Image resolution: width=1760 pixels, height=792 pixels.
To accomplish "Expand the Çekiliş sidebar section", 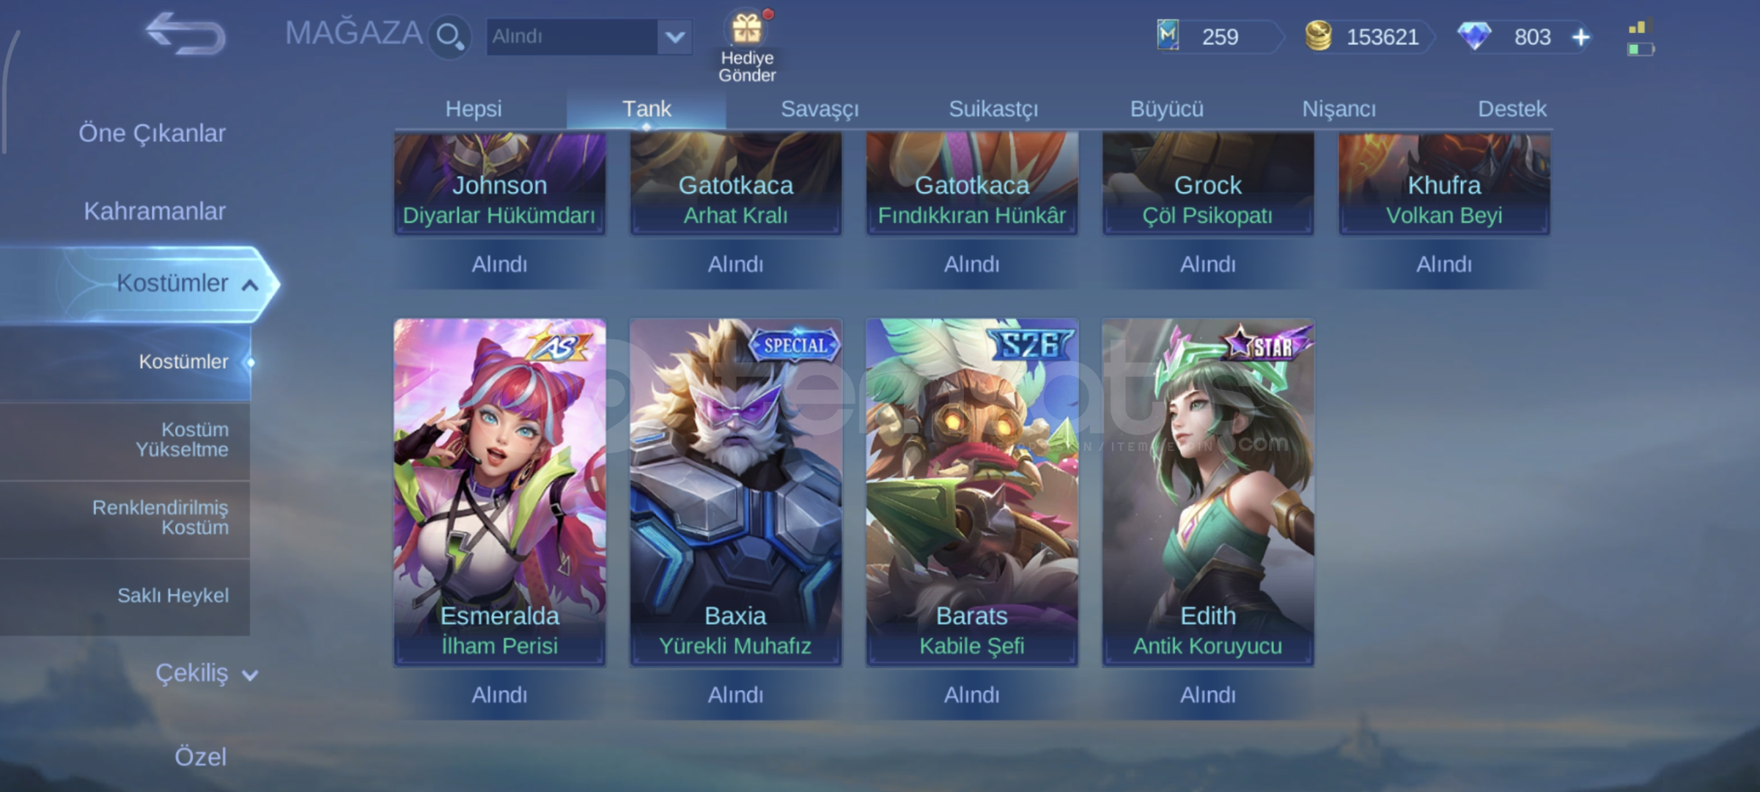I will pyautogui.click(x=250, y=675).
